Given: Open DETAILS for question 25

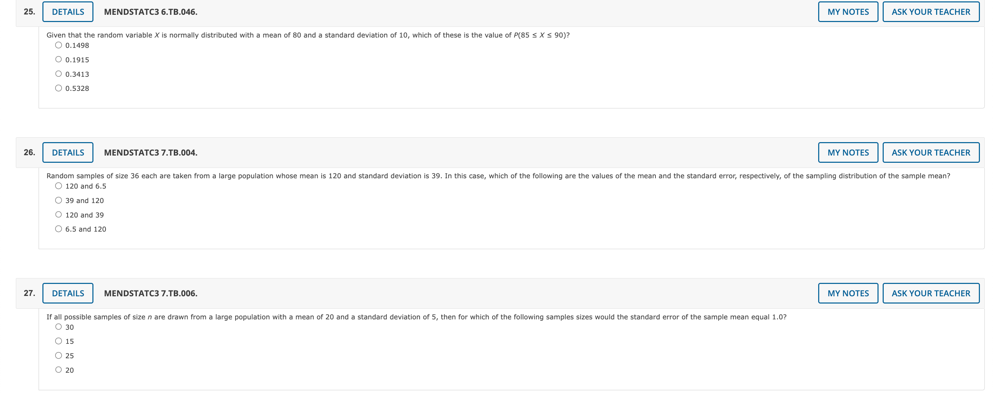Looking at the screenshot, I should [68, 12].
